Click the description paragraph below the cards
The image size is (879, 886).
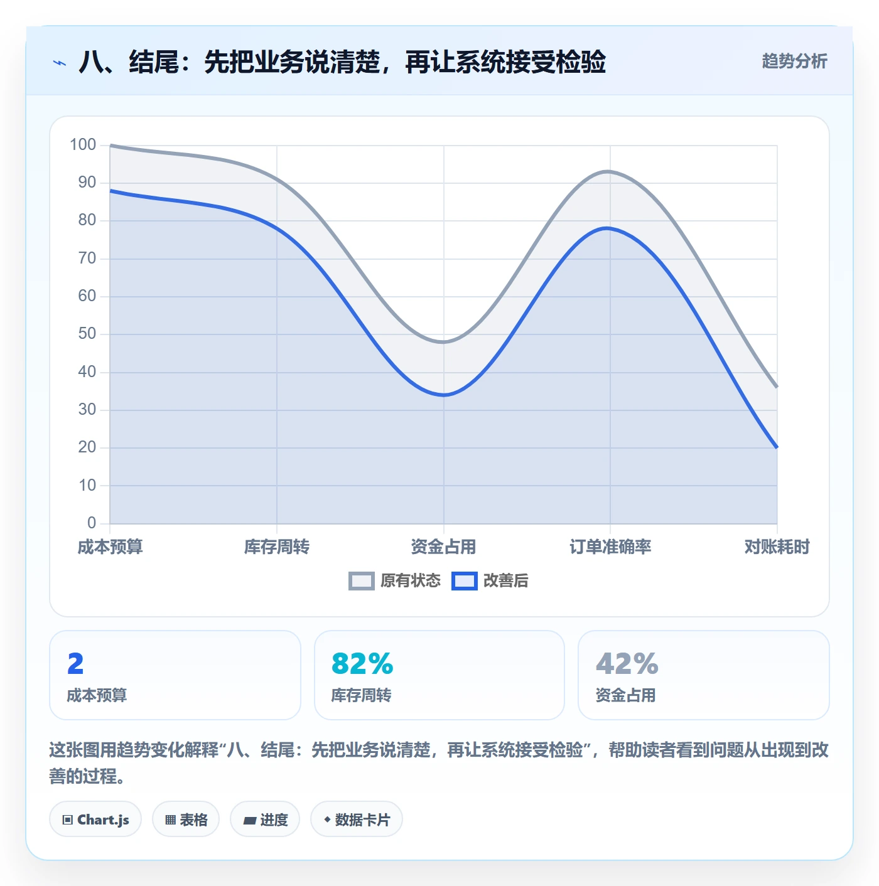(439, 763)
